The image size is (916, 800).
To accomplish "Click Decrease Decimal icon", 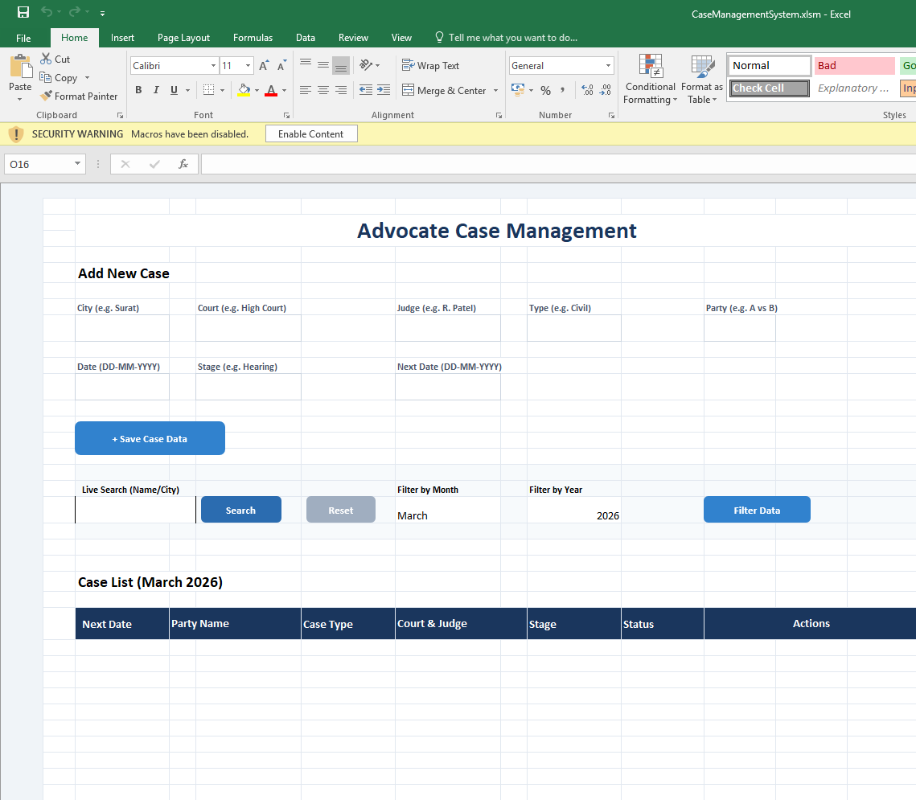I will [606, 90].
